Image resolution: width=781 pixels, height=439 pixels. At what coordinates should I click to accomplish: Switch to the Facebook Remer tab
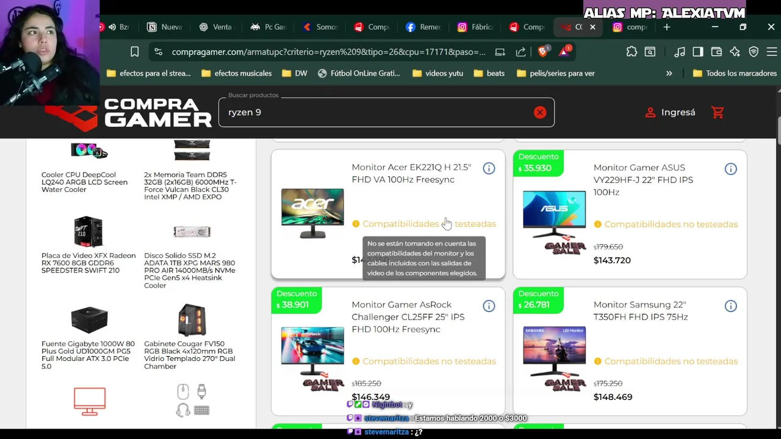pos(424,27)
